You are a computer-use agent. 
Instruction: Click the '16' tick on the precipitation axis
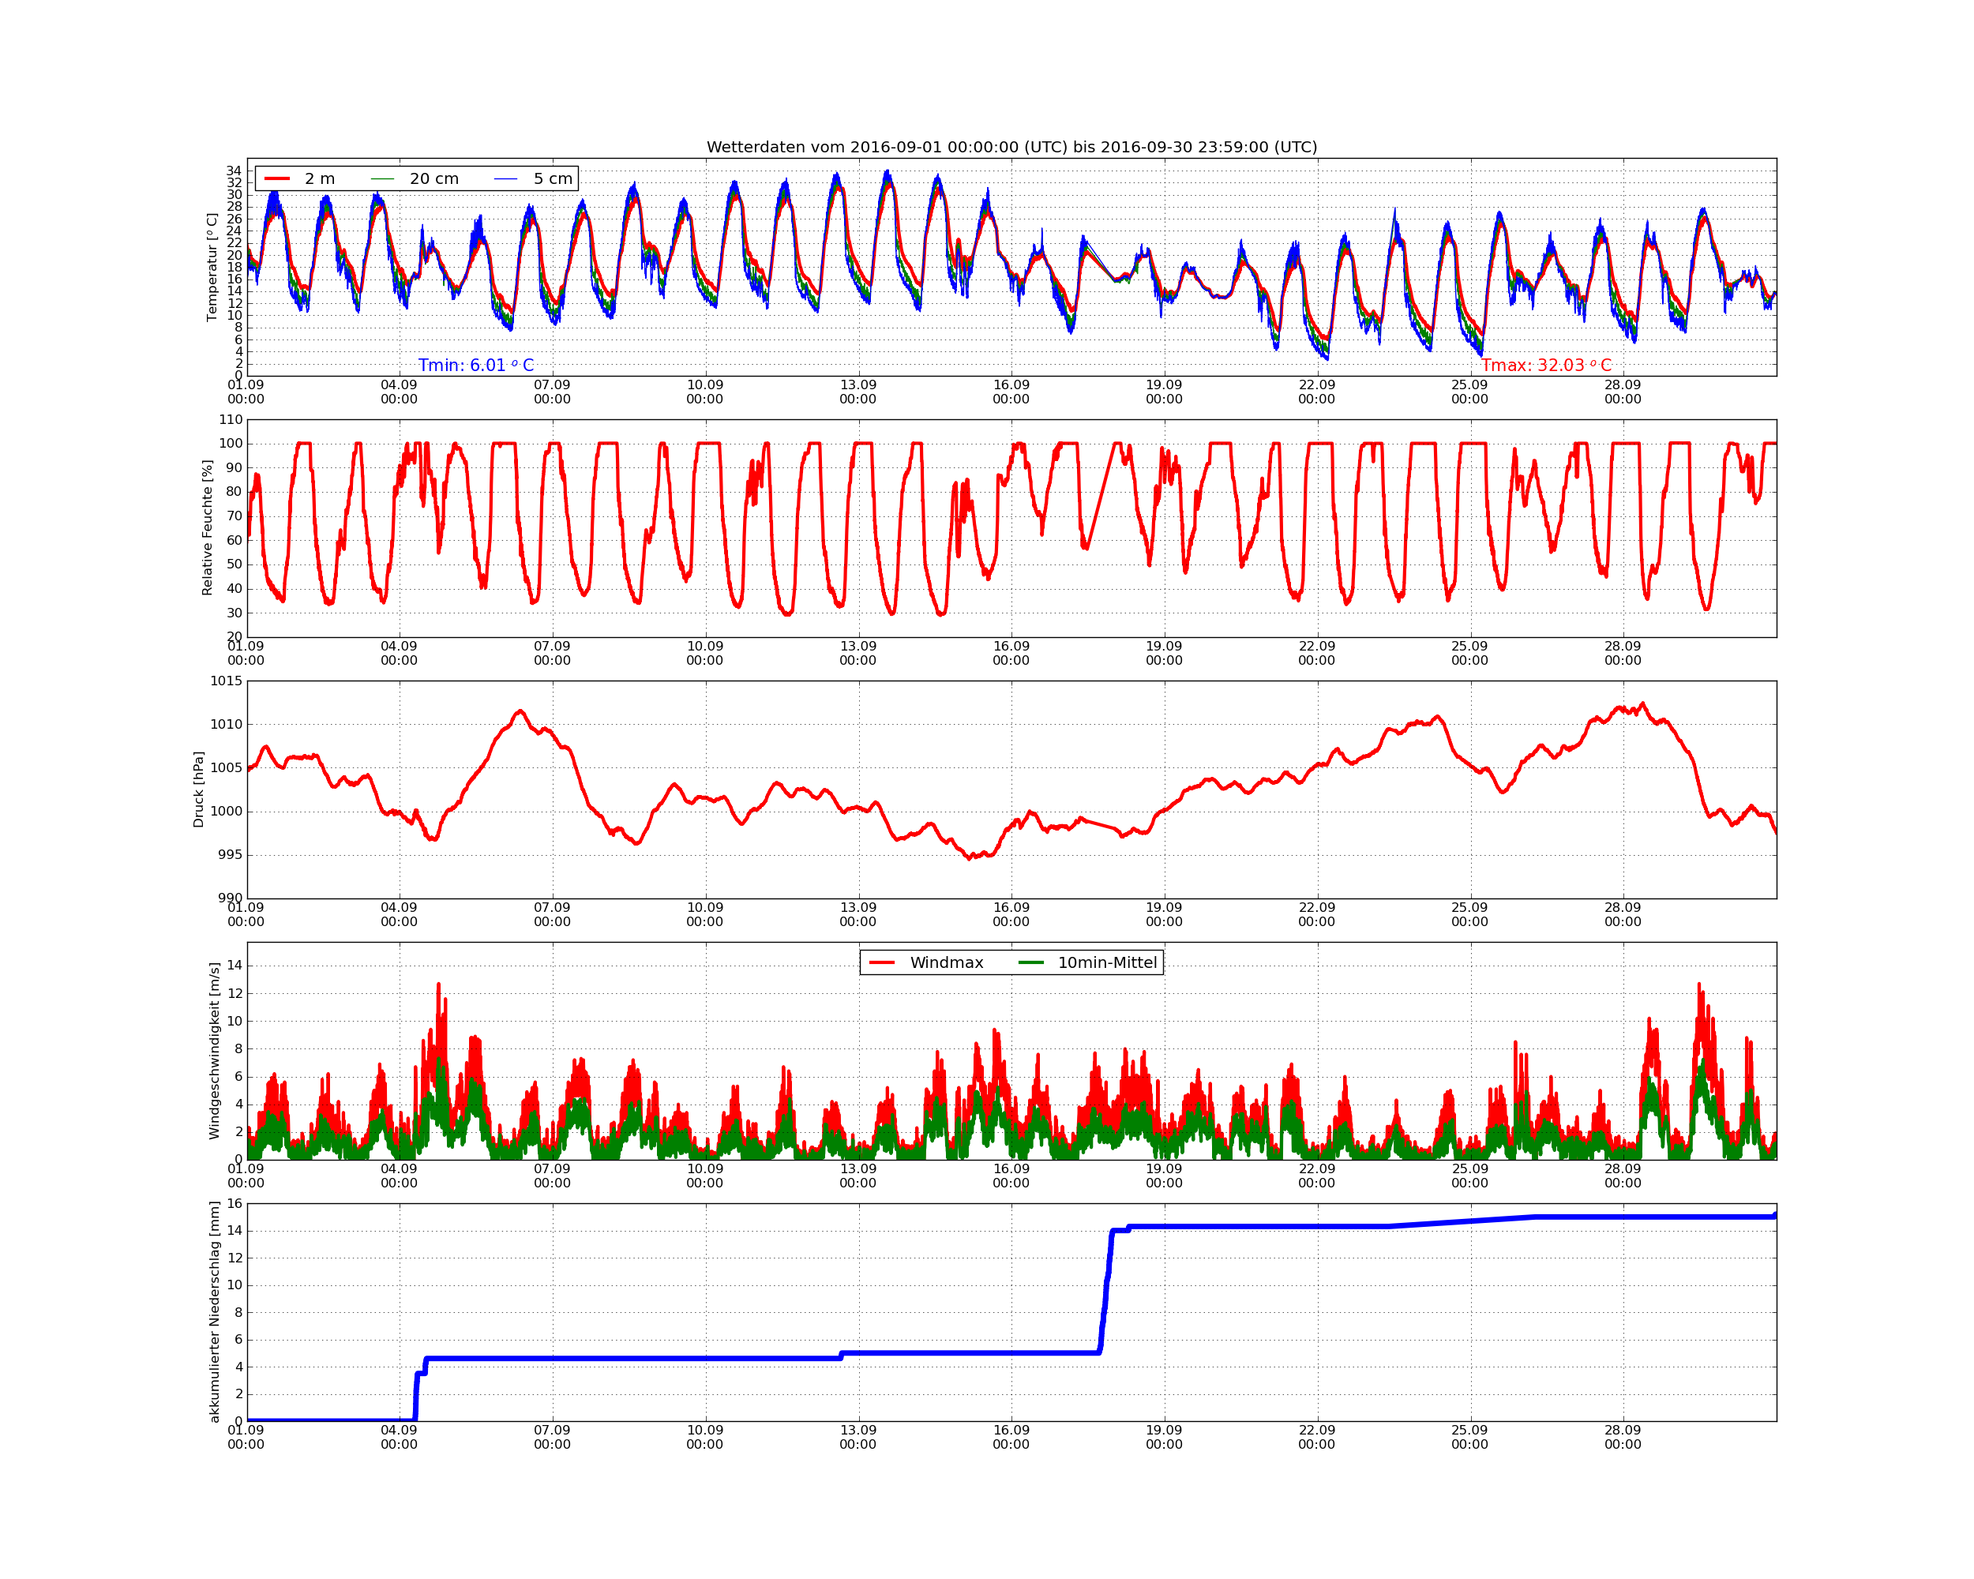tap(235, 1204)
